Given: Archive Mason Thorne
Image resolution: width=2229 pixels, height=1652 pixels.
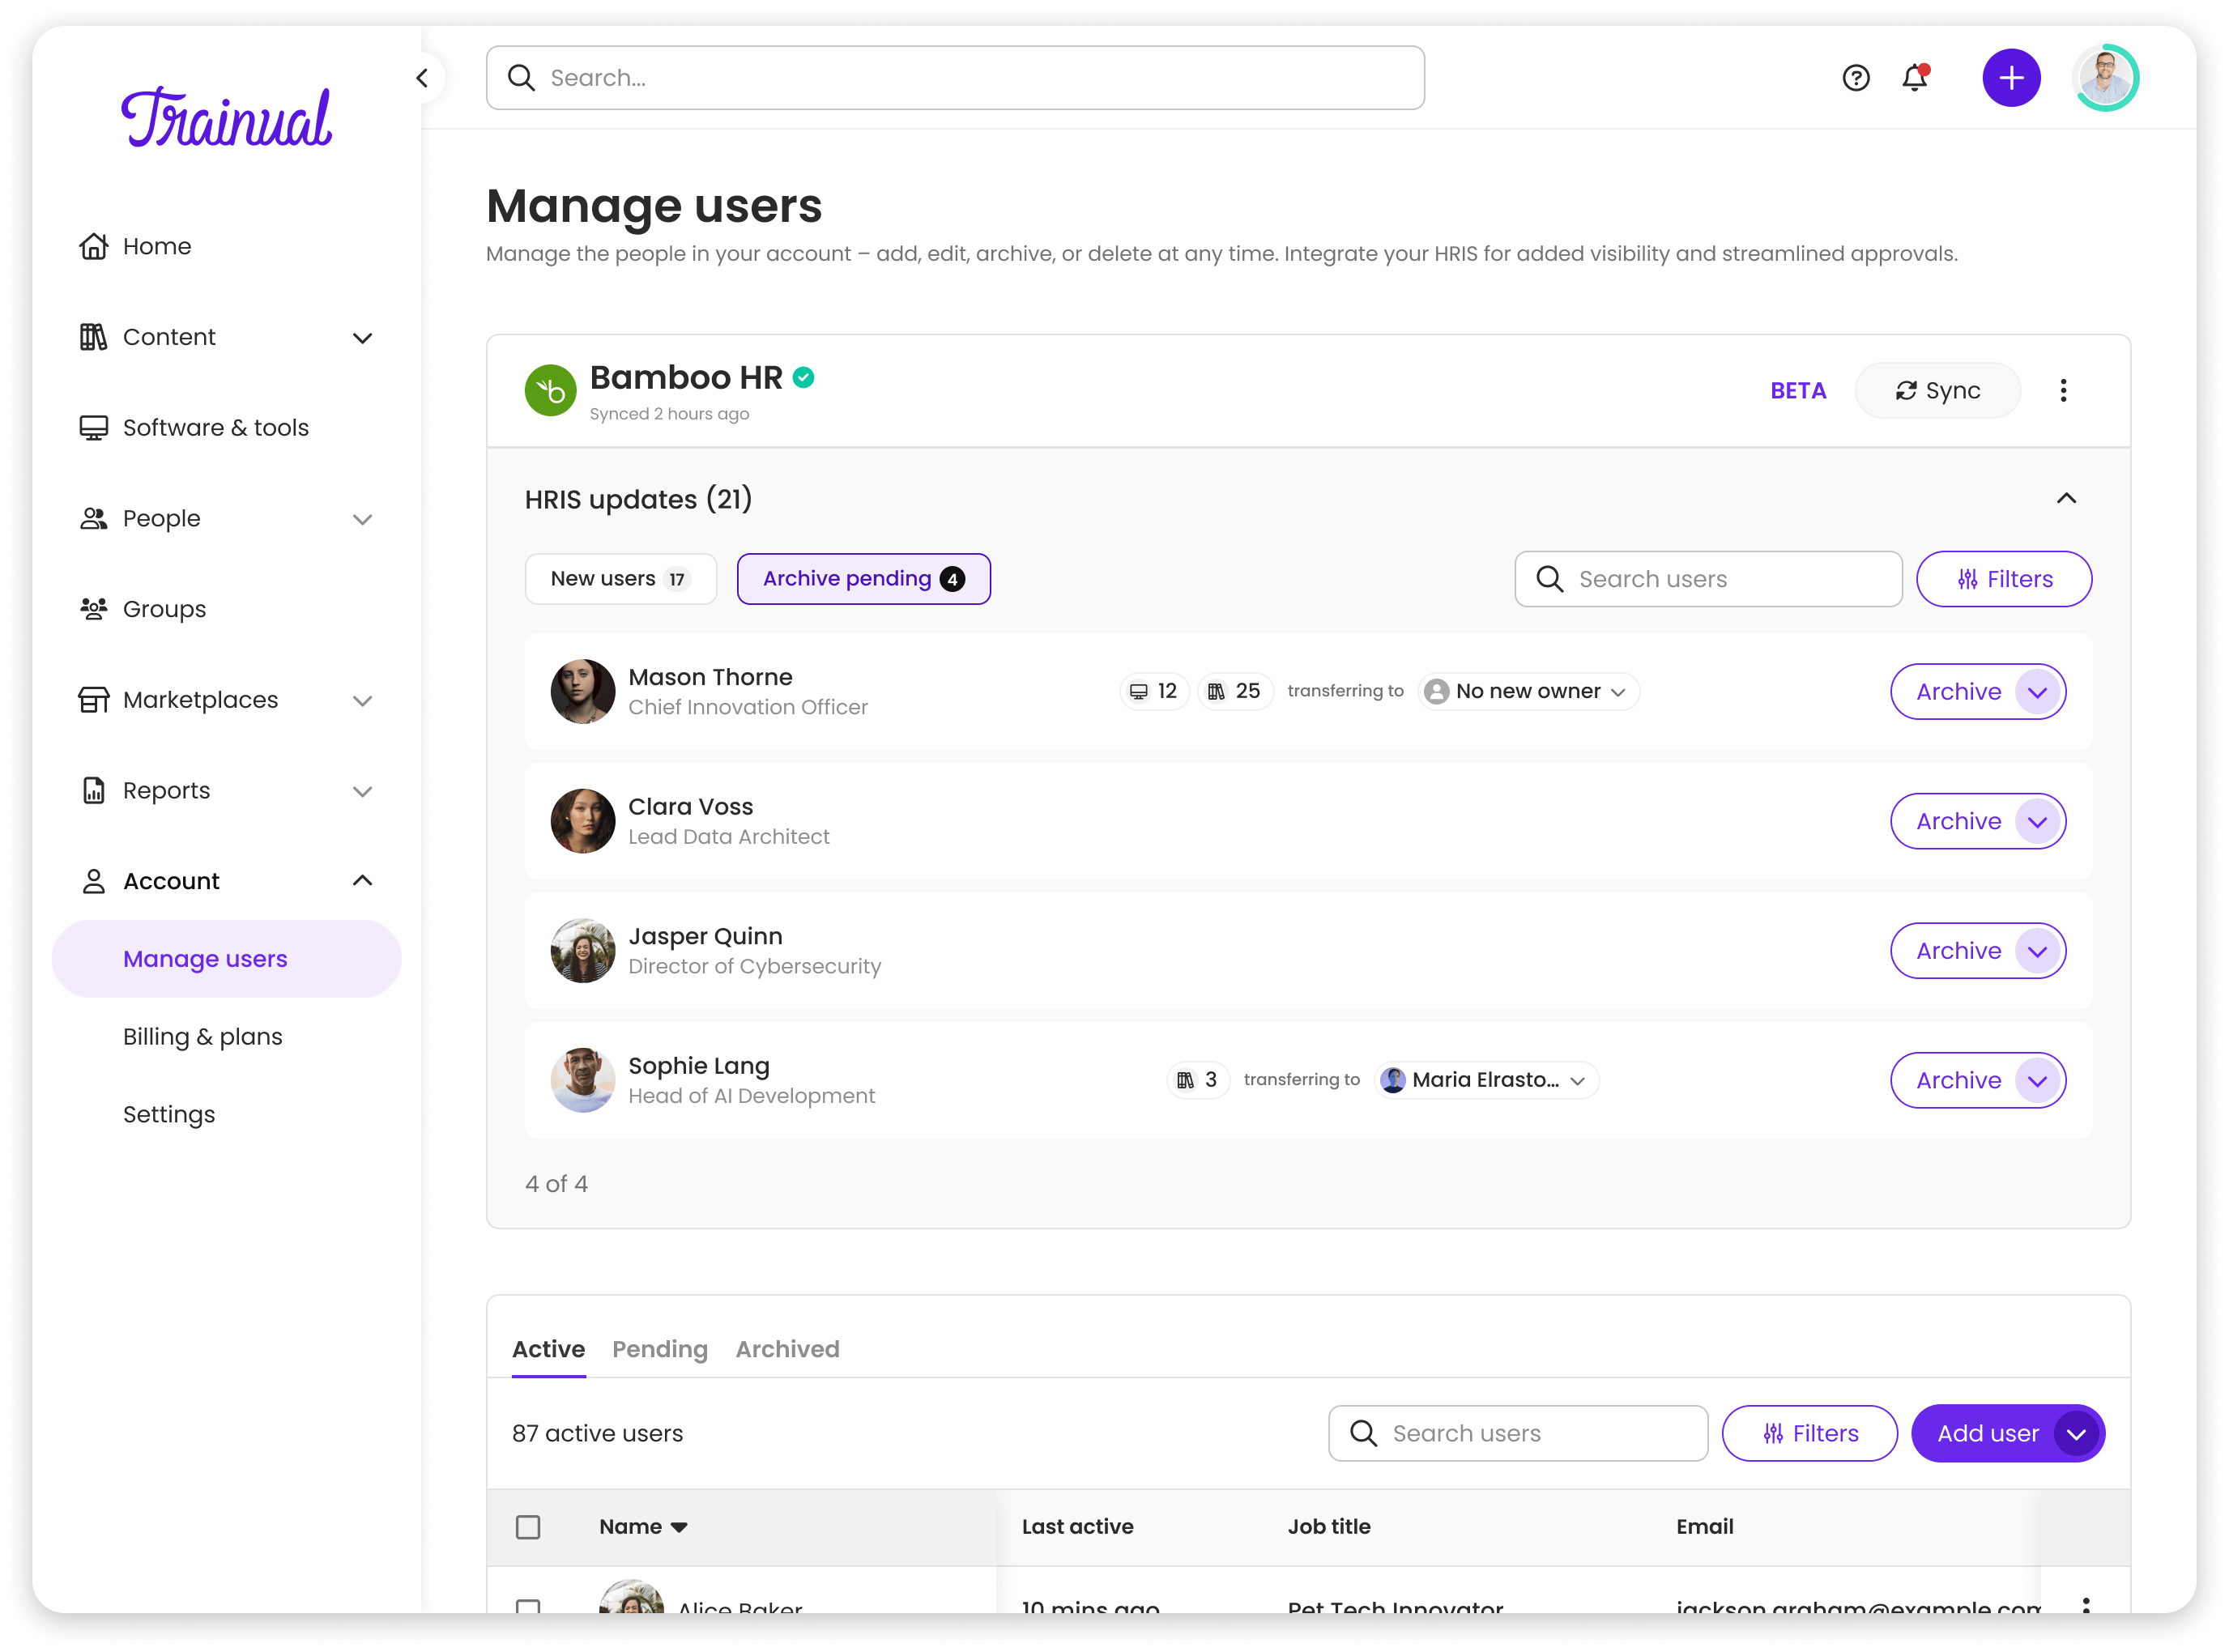Looking at the screenshot, I should [x=1957, y=691].
